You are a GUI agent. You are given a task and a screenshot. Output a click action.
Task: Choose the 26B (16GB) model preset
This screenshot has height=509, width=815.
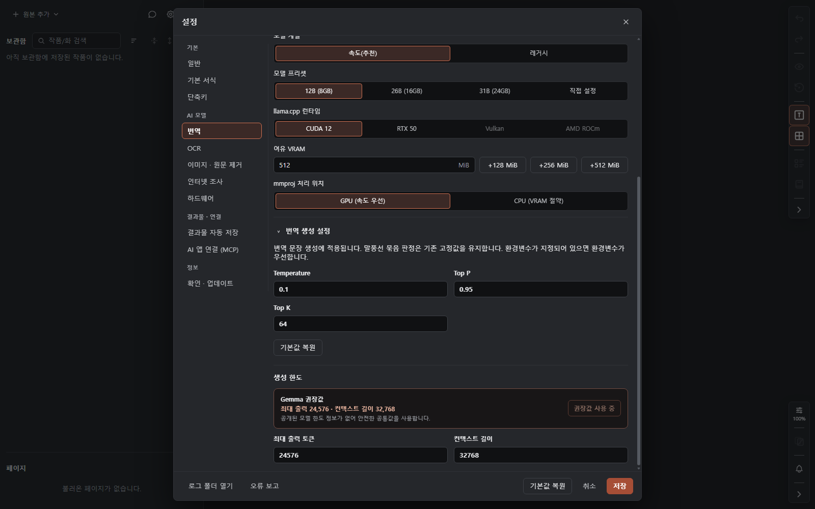point(406,91)
